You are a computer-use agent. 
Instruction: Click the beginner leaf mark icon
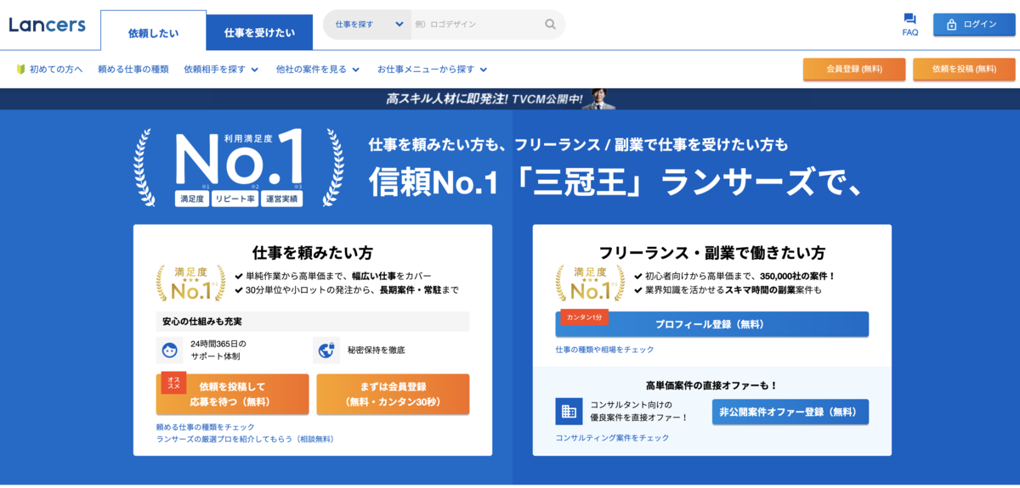click(20, 70)
